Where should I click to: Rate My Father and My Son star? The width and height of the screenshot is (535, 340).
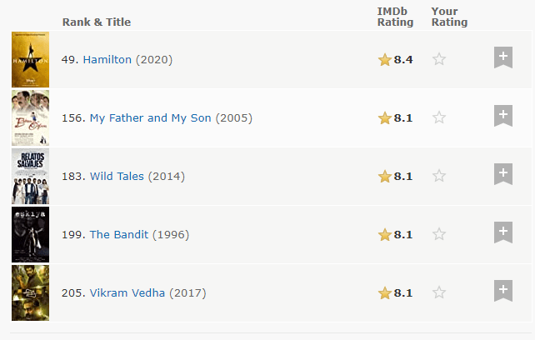(439, 117)
